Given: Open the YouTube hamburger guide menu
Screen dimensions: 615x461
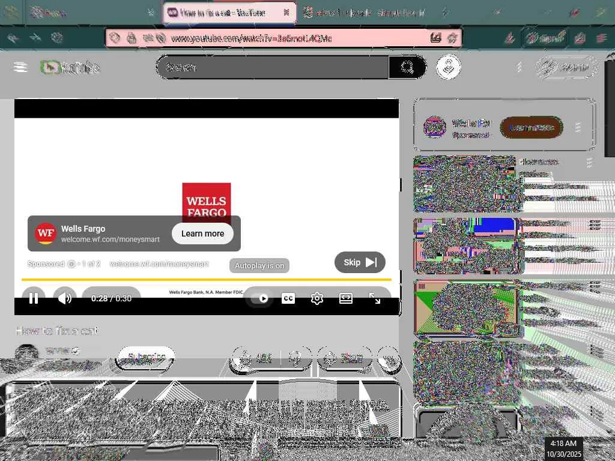Looking at the screenshot, I should tap(20, 67).
